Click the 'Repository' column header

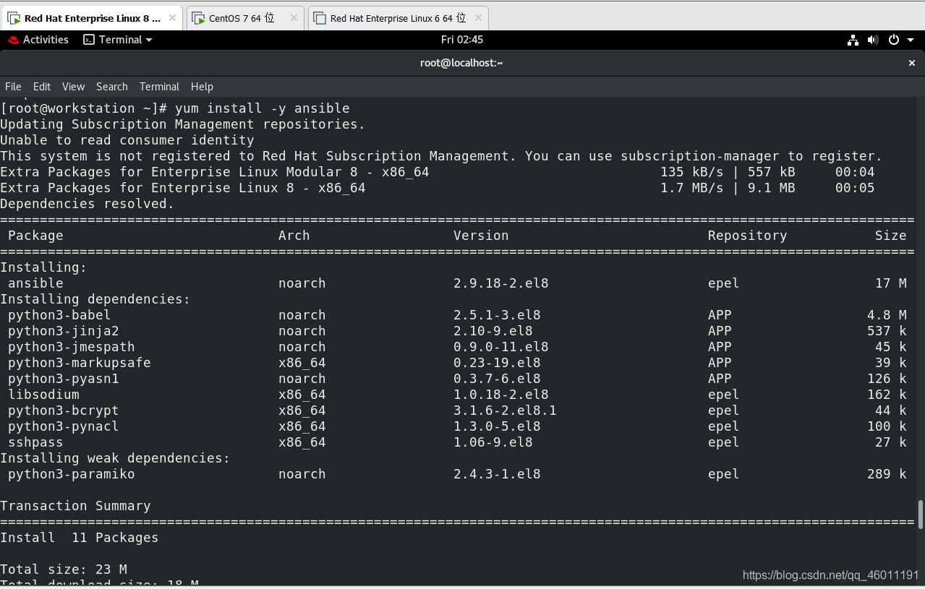click(x=747, y=236)
